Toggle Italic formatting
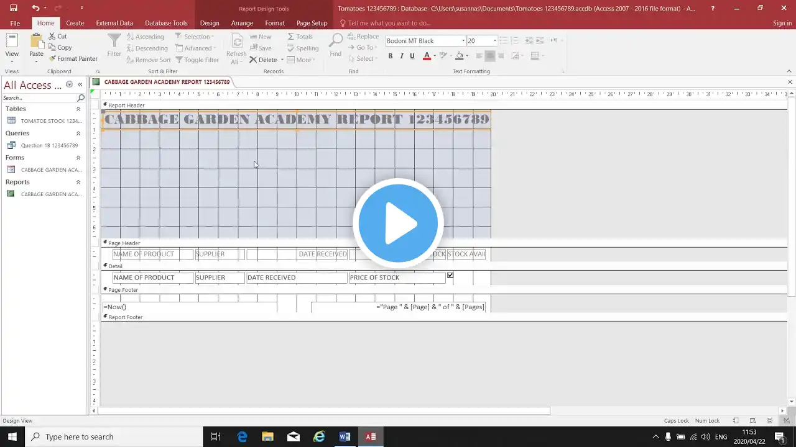The height and width of the screenshot is (447, 796). (401, 56)
